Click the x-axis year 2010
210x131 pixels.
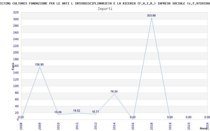58,126
